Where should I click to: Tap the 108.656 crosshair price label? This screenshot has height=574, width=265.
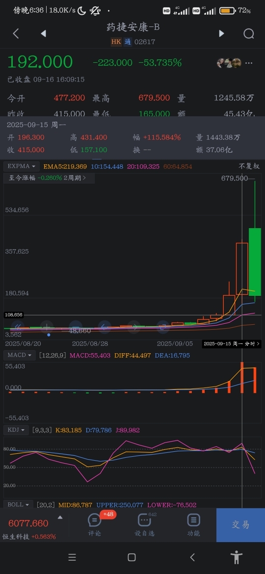(x=14, y=315)
